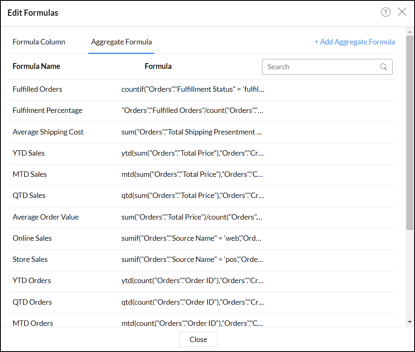
Task: Open the Average Order Value formula
Action: [46, 217]
